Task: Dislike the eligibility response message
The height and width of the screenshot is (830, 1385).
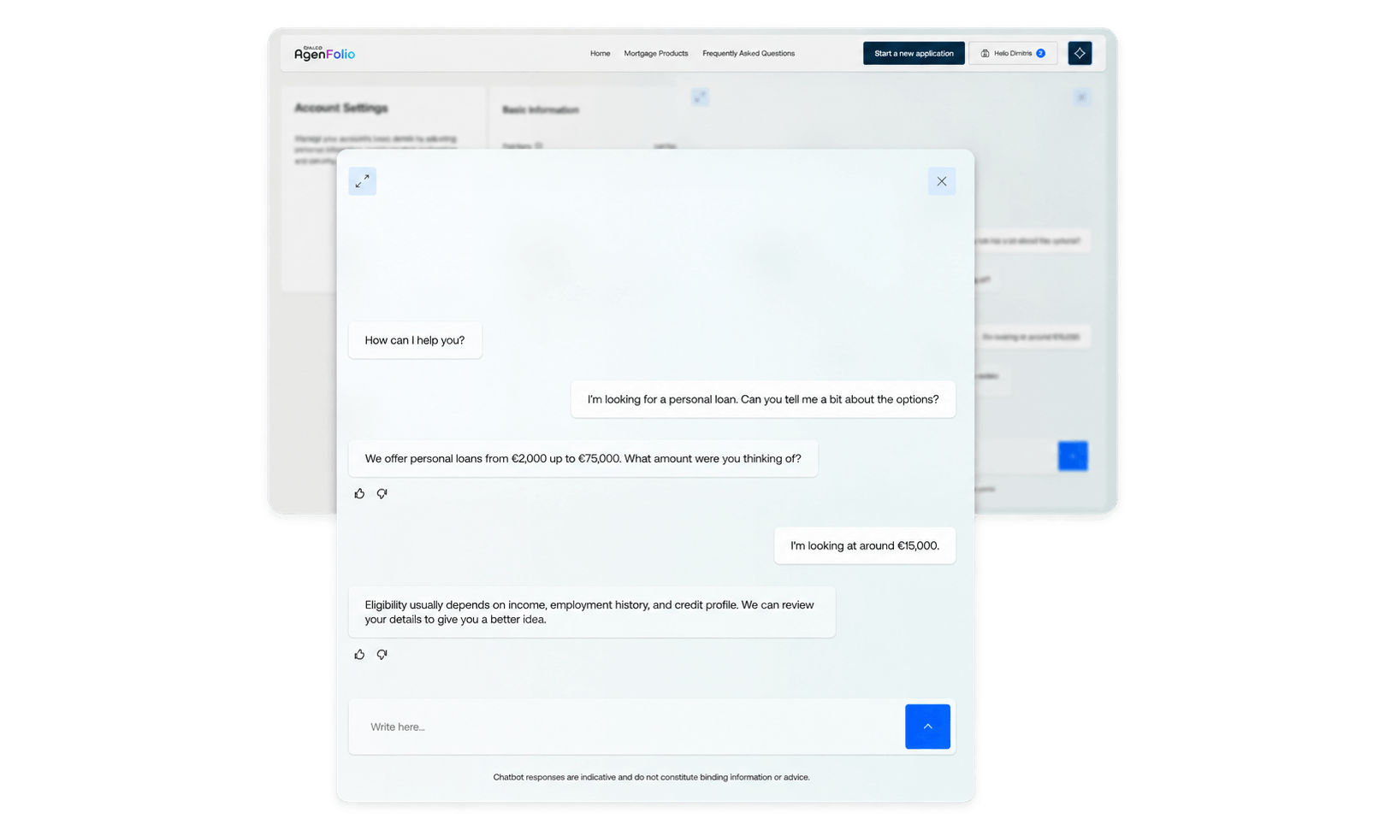Action: point(382,654)
